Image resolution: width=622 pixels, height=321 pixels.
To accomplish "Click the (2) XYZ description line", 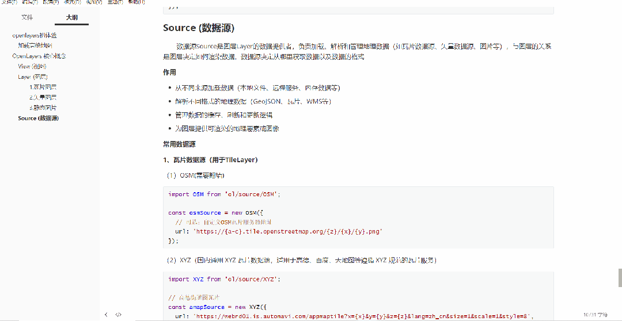I will (x=301, y=261).
